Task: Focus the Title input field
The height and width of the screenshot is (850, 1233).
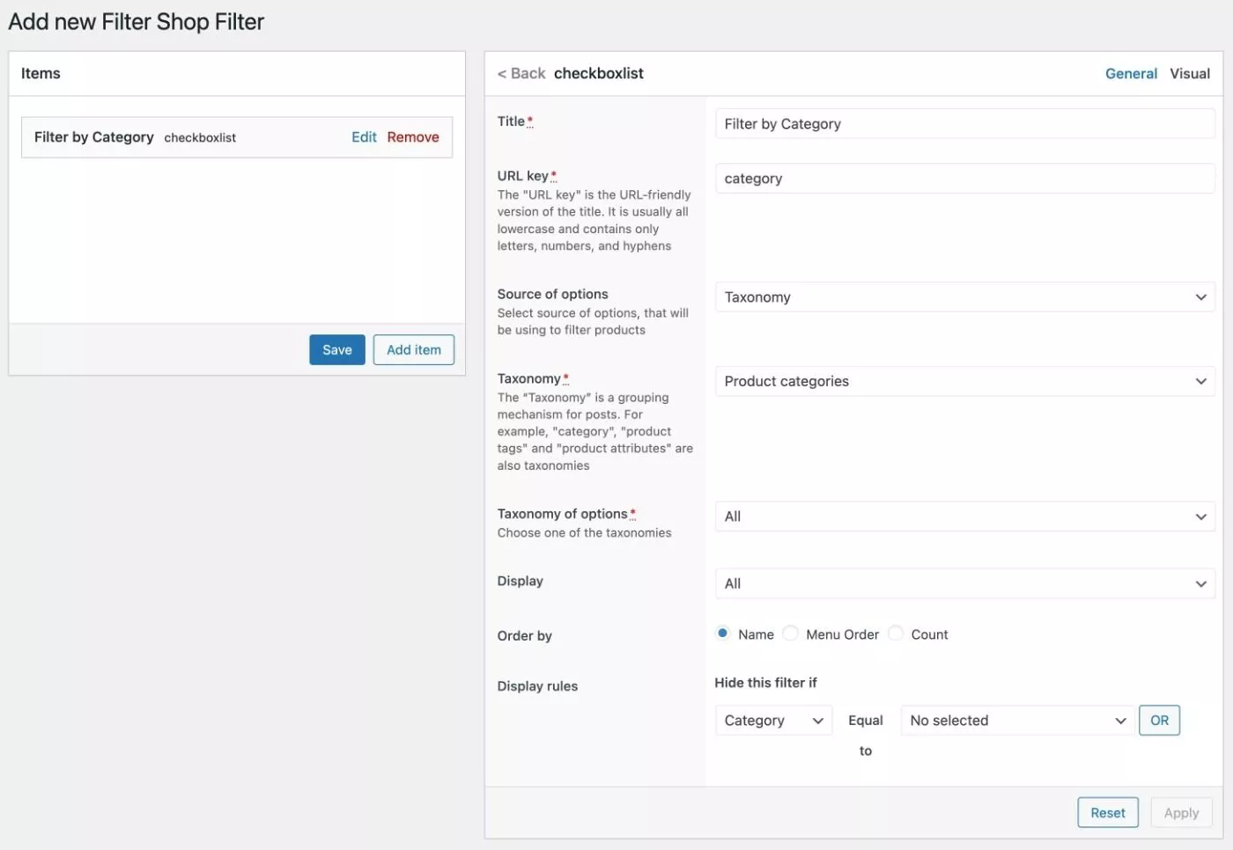Action: click(964, 124)
